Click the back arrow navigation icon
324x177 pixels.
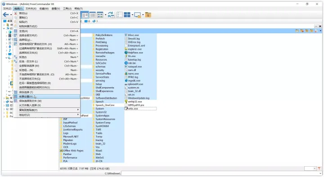point(5,15)
